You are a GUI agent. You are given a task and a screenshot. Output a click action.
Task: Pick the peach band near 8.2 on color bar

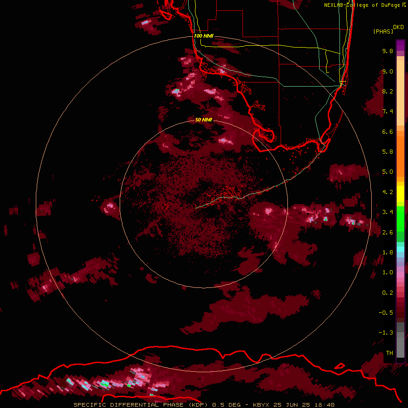tap(400, 93)
